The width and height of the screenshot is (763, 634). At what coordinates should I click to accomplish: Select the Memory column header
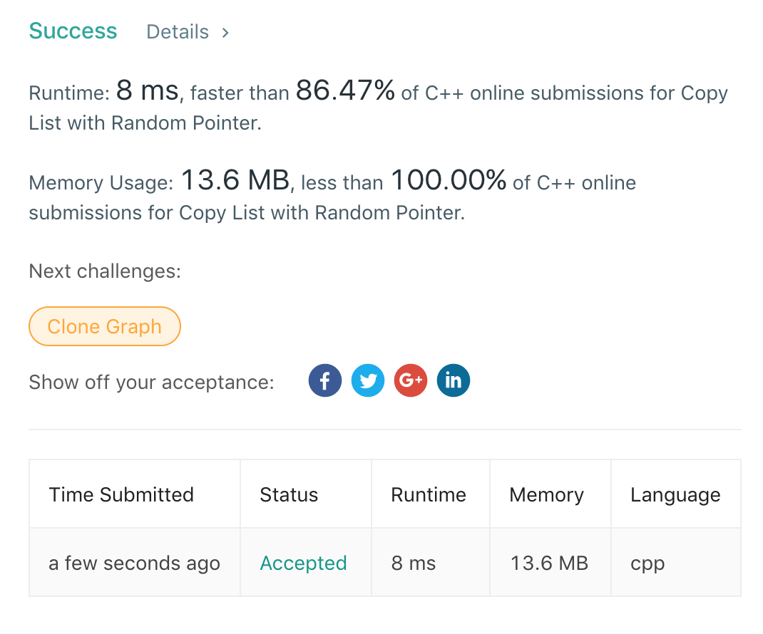pyautogui.click(x=546, y=495)
